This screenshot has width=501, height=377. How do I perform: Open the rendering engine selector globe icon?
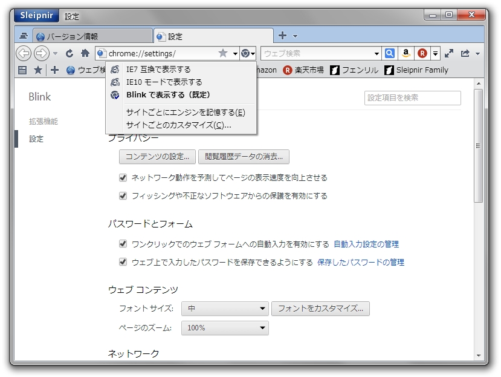(246, 53)
